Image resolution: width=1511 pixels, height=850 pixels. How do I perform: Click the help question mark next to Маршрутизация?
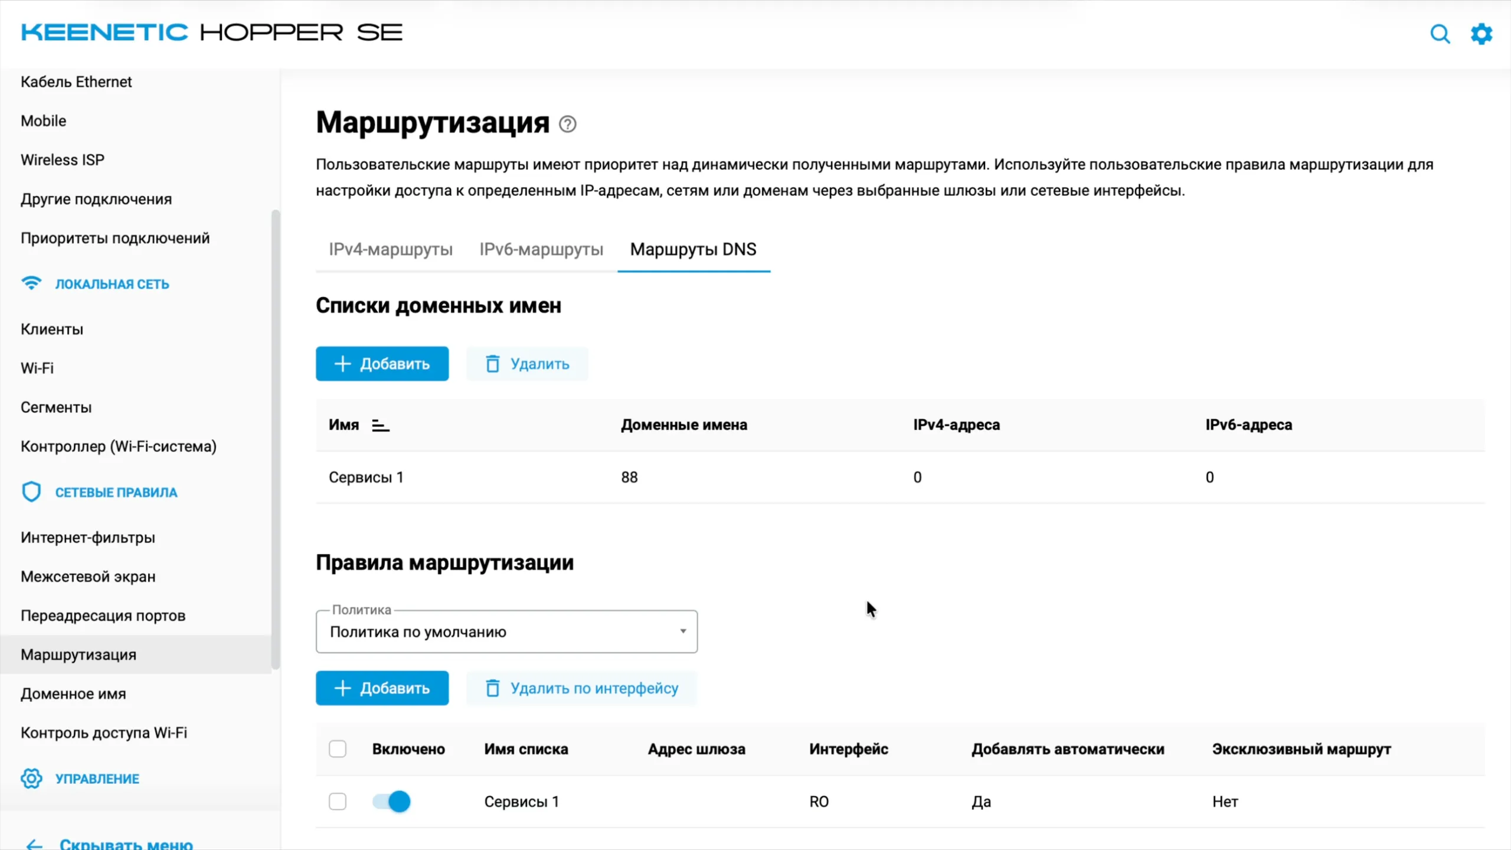pyautogui.click(x=567, y=124)
